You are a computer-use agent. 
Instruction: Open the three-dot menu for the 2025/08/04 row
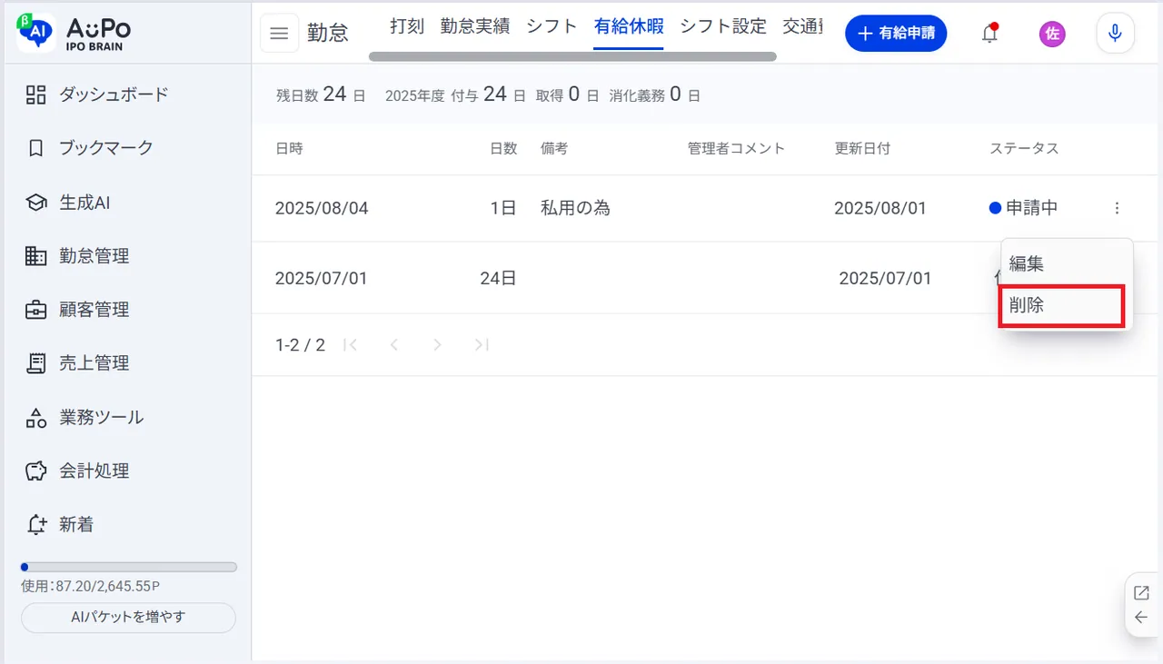tap(1117, 208)
